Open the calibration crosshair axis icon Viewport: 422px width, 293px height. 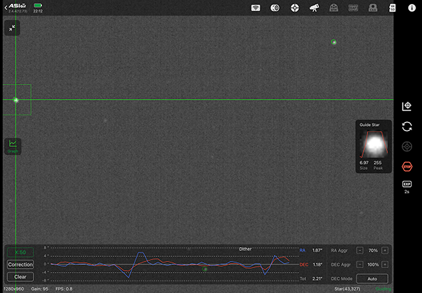[x=407, y=106]
